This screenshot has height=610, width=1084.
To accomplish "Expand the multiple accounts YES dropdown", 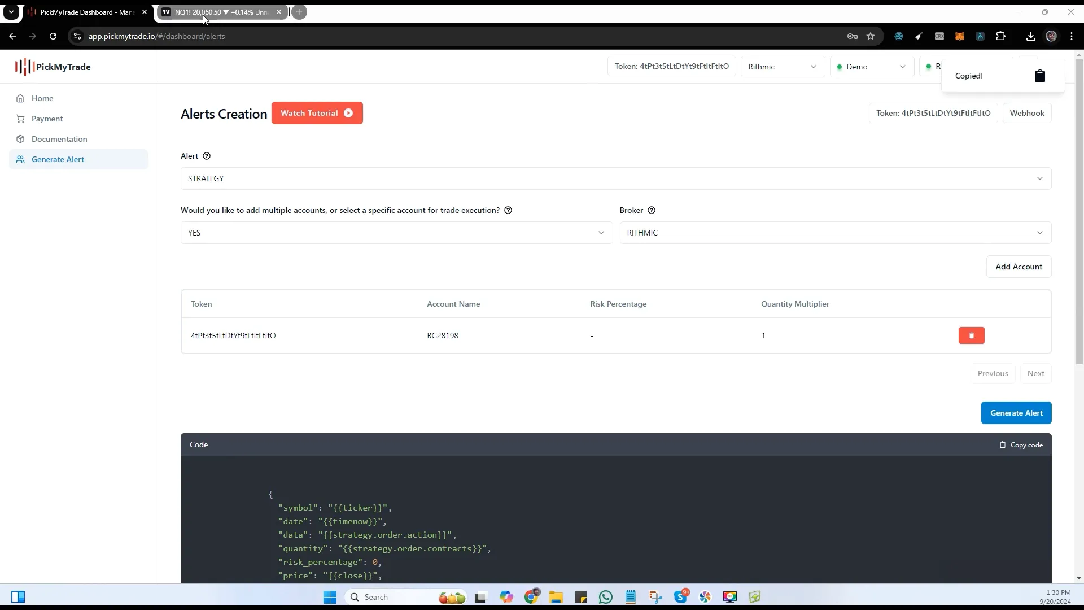I will point(601,232).
